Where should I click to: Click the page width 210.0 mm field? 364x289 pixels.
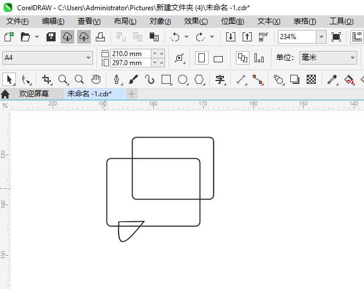click(x=130, y=53)
